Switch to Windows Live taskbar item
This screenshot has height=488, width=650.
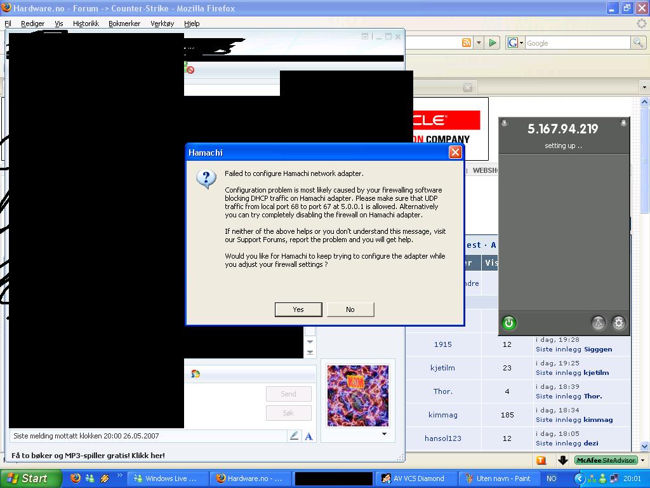click(167, 478)
